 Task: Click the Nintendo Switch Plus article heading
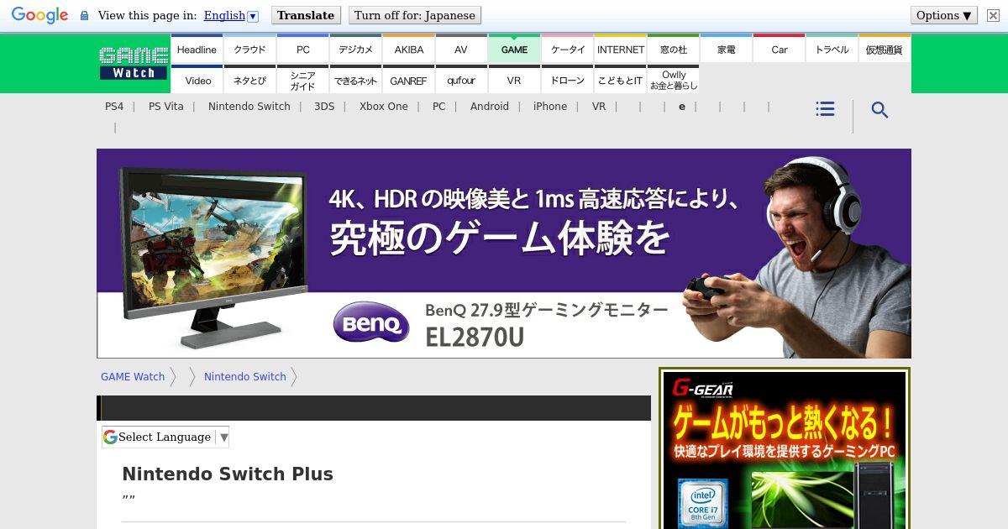click(x=228, y=474)
